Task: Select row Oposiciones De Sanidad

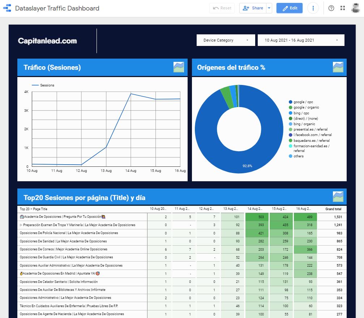Action: click(182, 241)
